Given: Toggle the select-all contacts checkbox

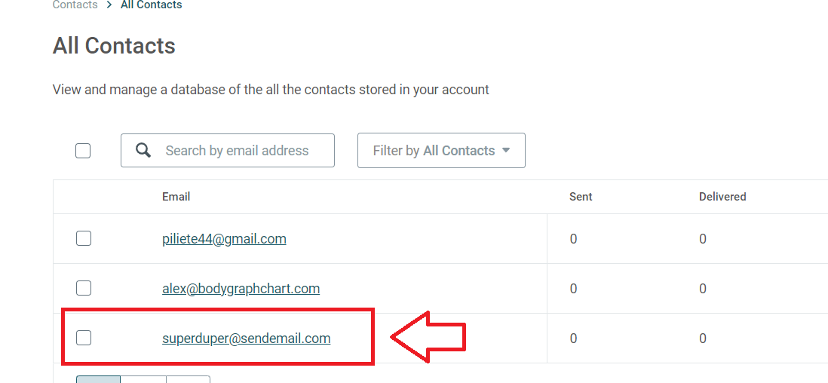Looking at the screenshot, I should (83, 151).
